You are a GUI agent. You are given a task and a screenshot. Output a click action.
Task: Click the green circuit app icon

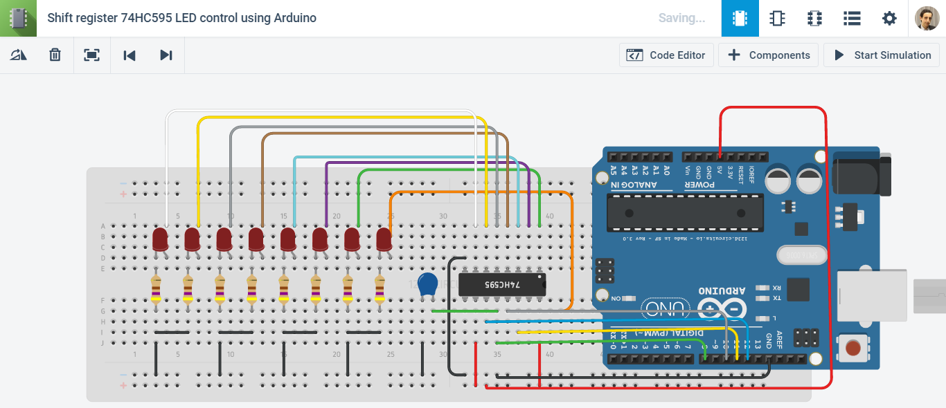[x=18, y=18]
